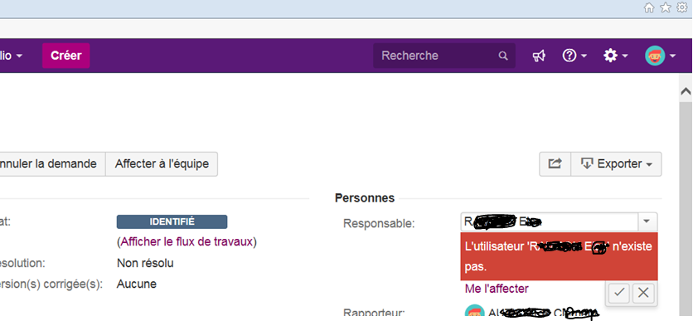The width and height of the screenshot is (693, 321).
Task: Click the scrollbar up arrow
Action: point(686,91)
